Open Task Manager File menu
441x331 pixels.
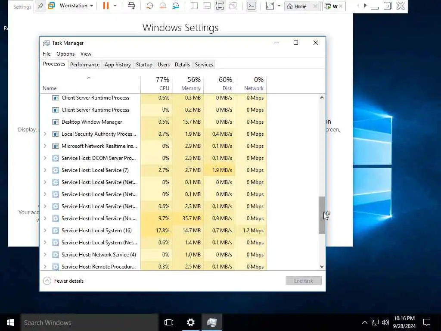coord(47,54)
